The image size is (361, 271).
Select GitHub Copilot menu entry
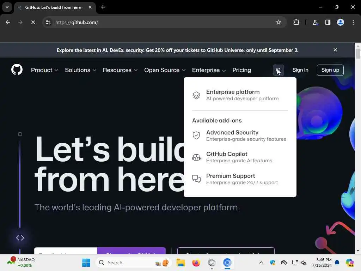click(x=240, y=157)
